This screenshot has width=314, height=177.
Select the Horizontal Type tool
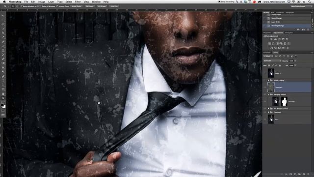click(x=3, y=81)
